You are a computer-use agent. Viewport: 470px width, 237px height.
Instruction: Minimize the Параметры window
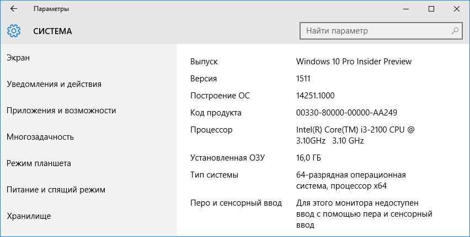tap(406, 9)
